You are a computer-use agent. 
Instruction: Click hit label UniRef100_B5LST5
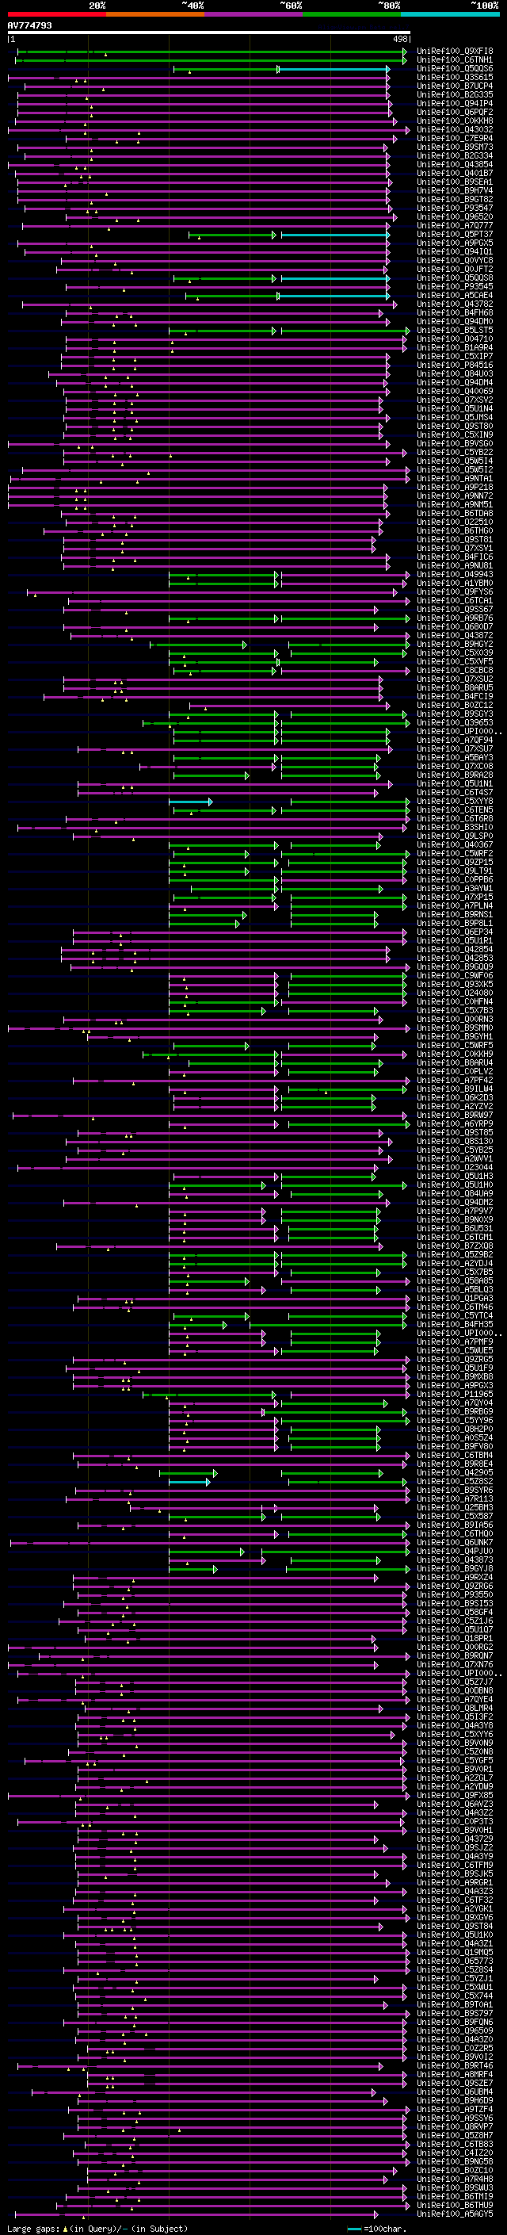(455, 331)
